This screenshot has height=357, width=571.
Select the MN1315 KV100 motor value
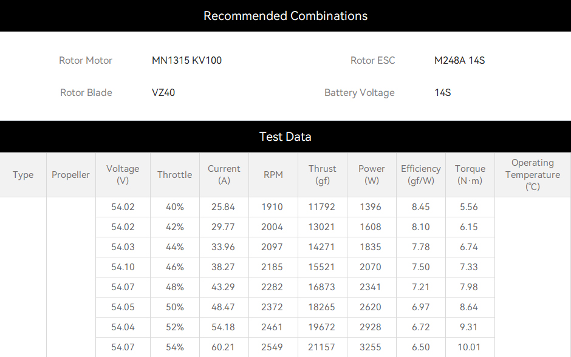[x=187, y=60]
